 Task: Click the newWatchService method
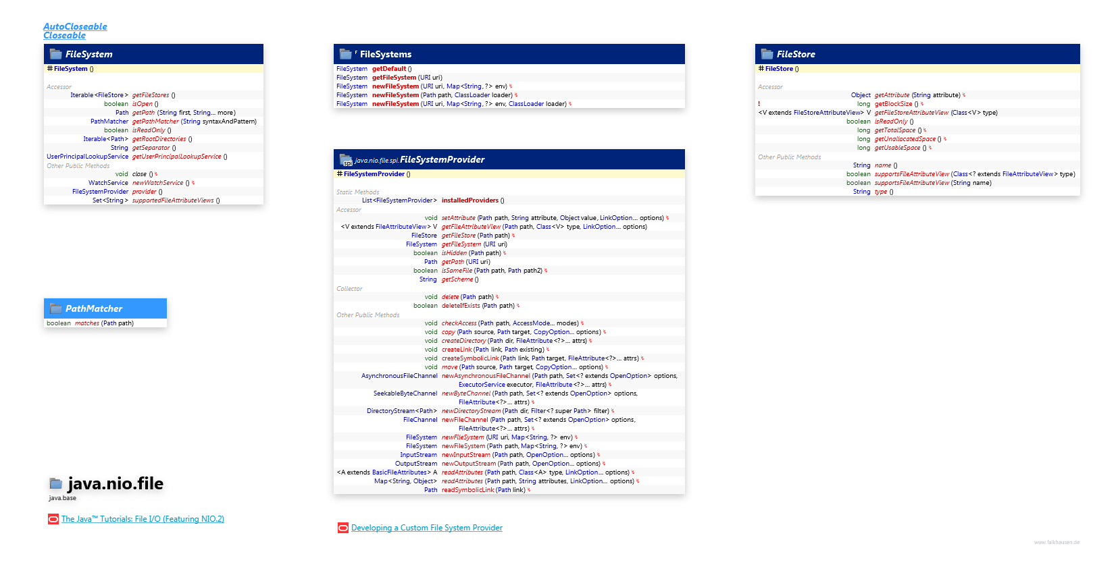[157, 183]
